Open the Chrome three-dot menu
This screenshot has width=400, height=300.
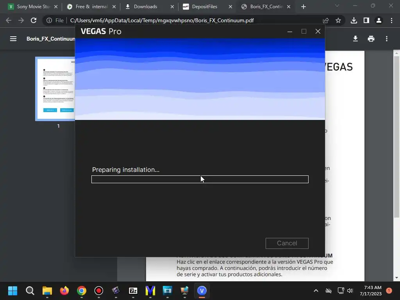point(391,20)
